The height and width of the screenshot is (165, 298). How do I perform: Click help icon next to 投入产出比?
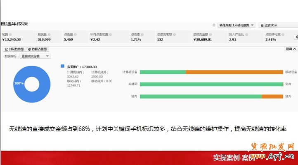tap(247, 34)
